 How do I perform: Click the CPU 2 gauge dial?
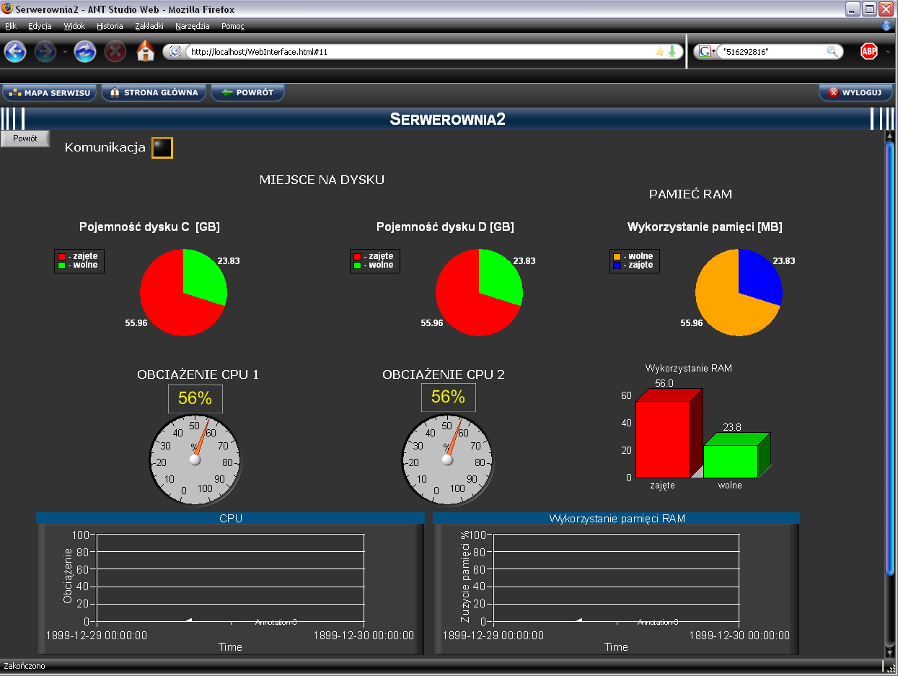point(447,460)
